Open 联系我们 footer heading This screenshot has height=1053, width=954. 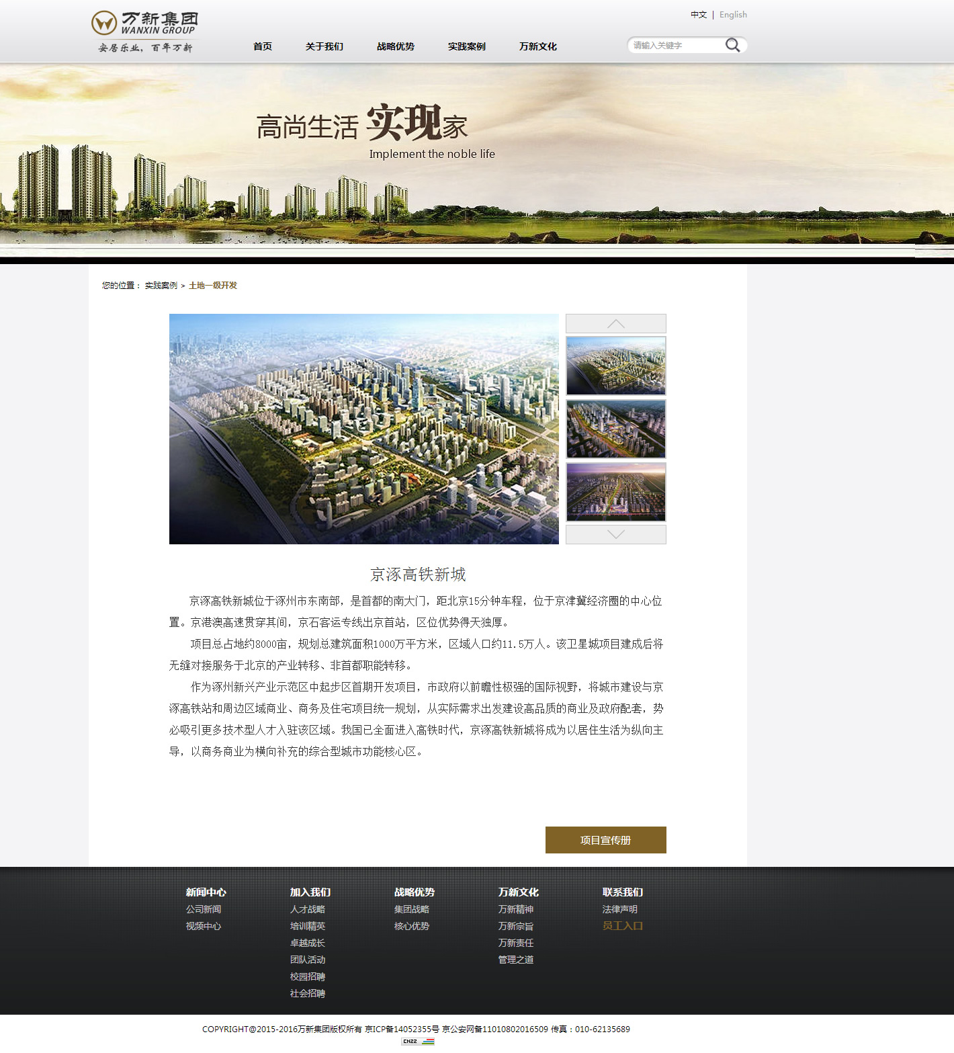point(623,892)
